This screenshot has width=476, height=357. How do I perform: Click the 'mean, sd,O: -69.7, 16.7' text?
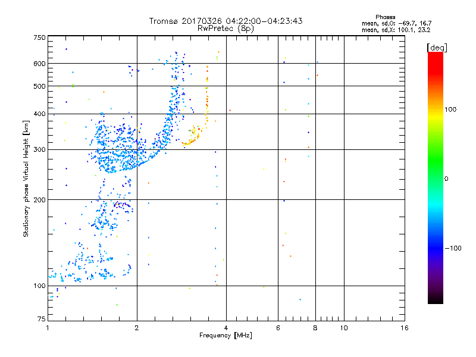click(x=396, y=23)
